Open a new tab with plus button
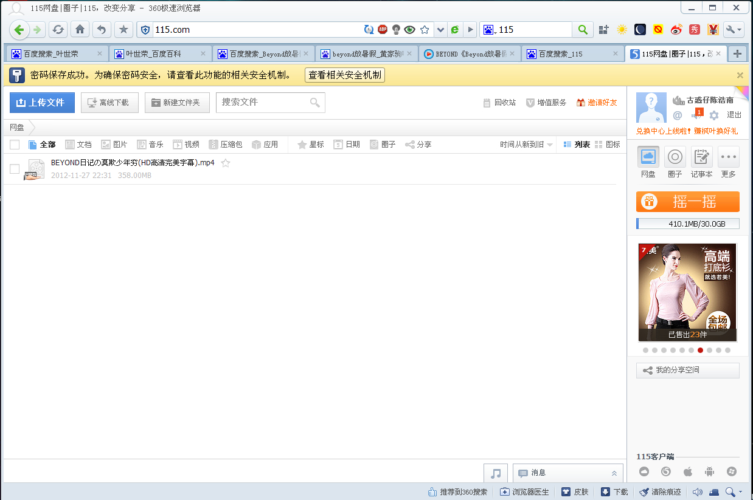Image resolution: width=753 pixels, height=500 pixels. pyautogui.click(x=737, y=53)
